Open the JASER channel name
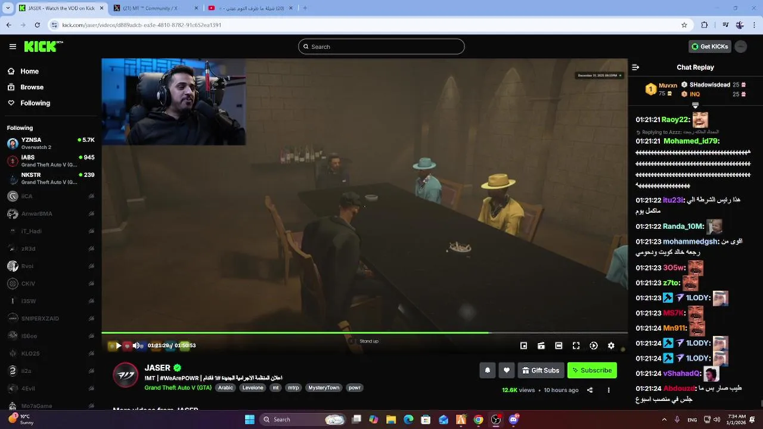This screenshot has height=429, width=763. (x=157, y=368)
